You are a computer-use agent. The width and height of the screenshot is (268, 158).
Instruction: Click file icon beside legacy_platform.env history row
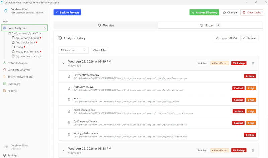click(x=69, y=135)
